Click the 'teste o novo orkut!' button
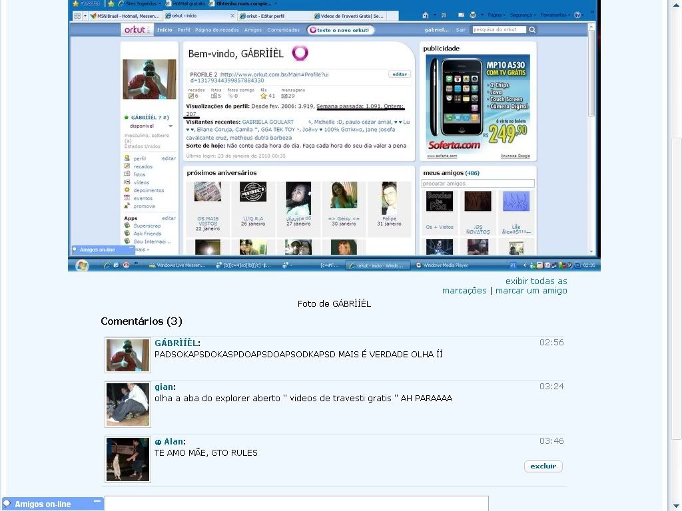Screen dimensions: 682x511 [x=340, y=30]
